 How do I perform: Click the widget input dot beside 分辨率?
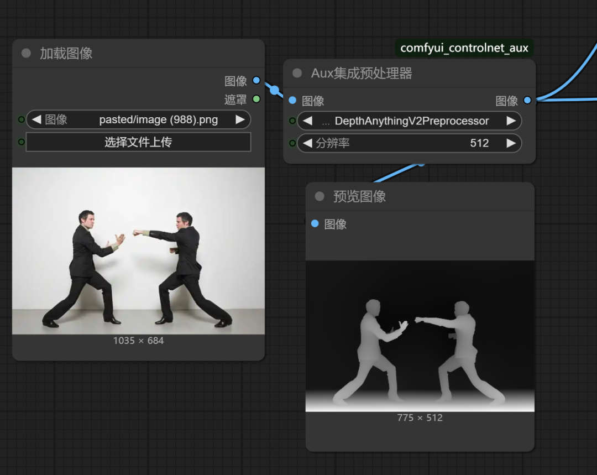coord(292,143)
